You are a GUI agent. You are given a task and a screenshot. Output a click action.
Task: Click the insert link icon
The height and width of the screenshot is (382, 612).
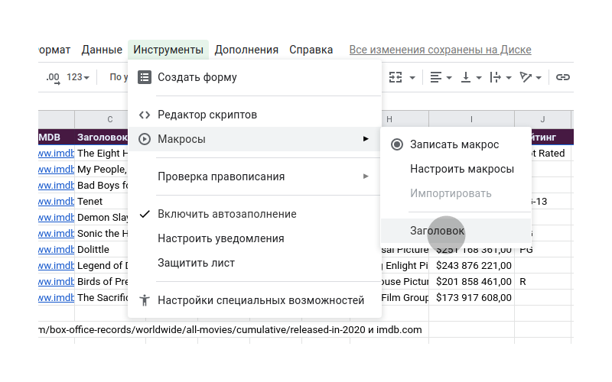click(563, 77)
